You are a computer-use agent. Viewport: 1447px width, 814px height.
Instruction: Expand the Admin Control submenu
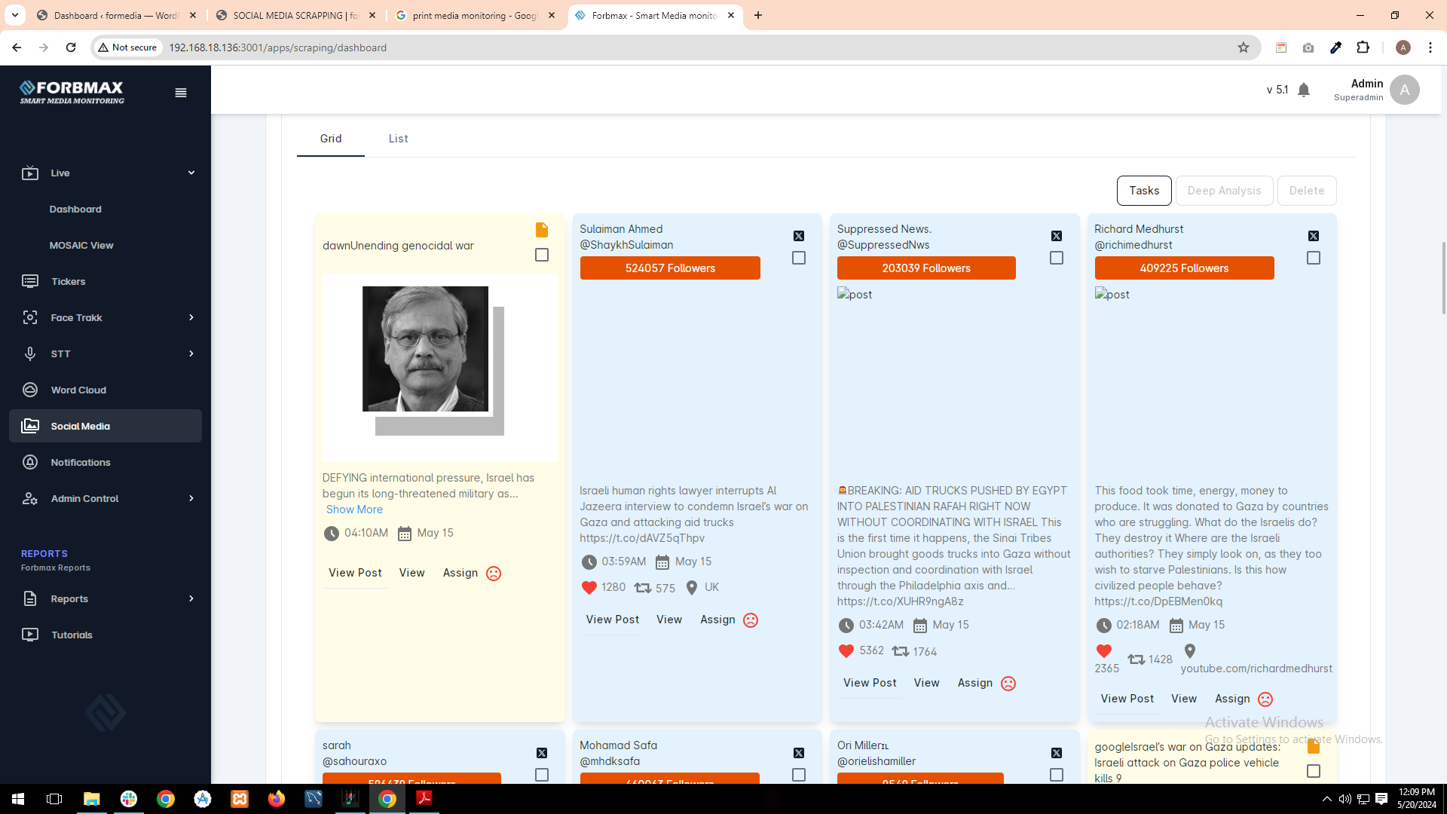[x=191, y=498]
